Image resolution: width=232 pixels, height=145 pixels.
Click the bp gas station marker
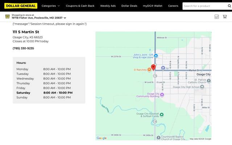(163, 68)
